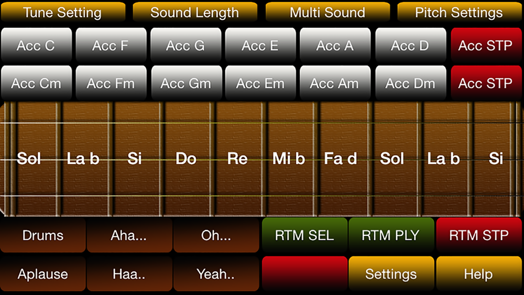
Task: Stop the rhythm with RTM STP
Action: click(x=479, y=235)
